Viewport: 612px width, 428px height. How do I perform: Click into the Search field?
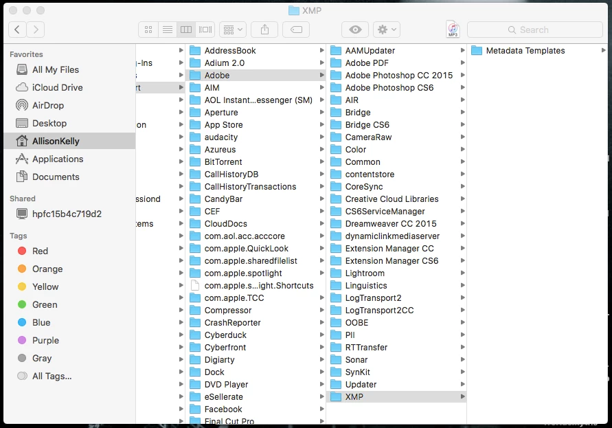534,30
